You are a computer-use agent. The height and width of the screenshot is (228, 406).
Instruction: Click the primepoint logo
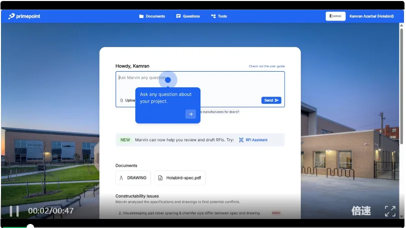click(24, 16)
